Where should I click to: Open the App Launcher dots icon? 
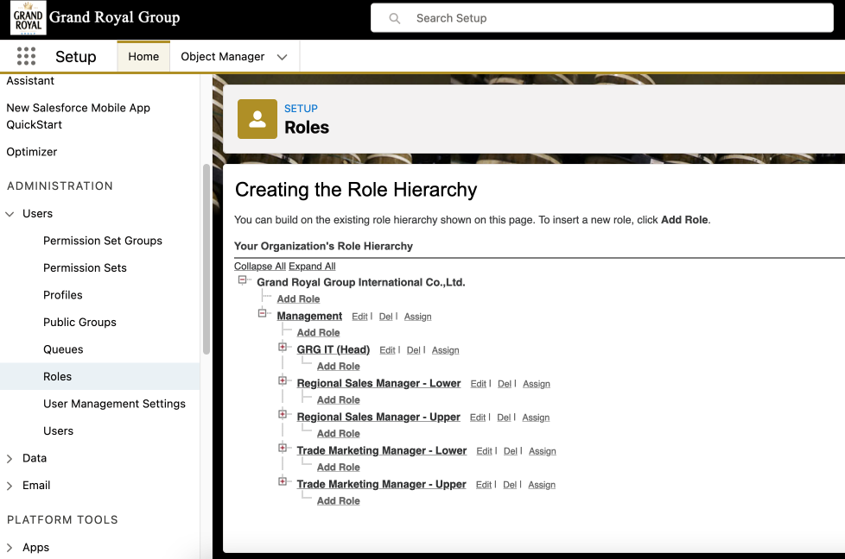(26, 56)
